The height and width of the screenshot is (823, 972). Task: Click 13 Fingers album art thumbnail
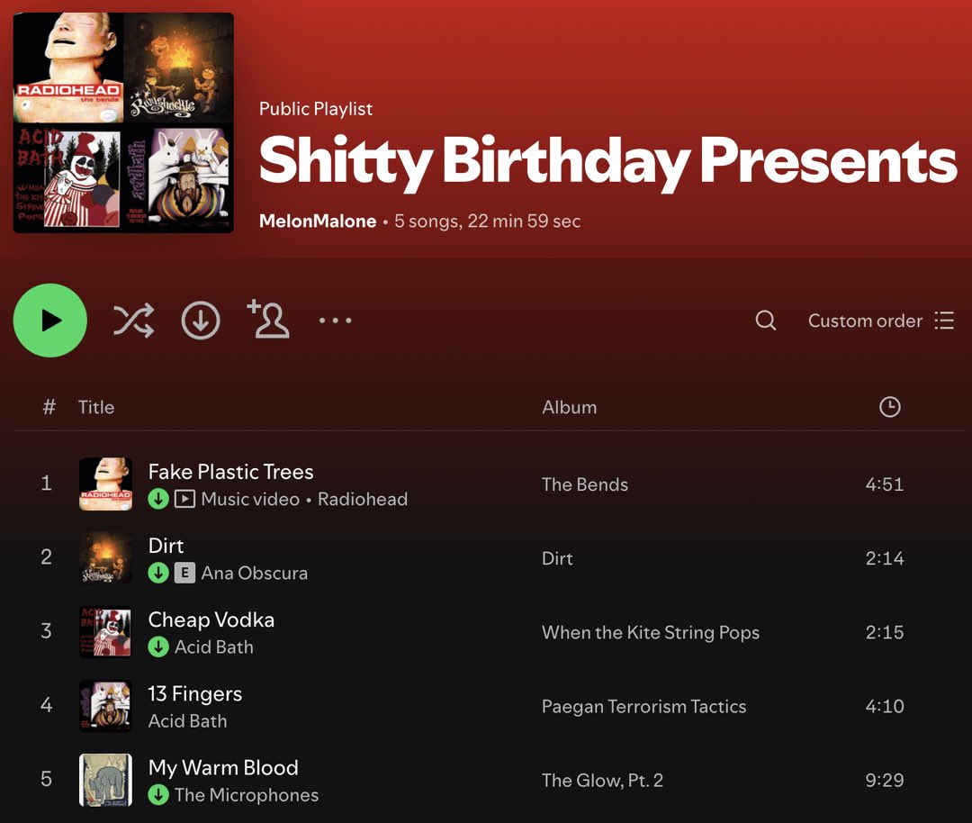click(x=105, y=706)
